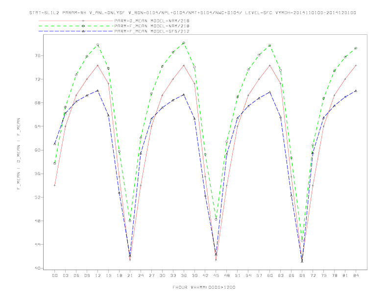Click the x-axis tick label 81
The width and height of the screenshot is (388, 300).
[x=345, y=275]
